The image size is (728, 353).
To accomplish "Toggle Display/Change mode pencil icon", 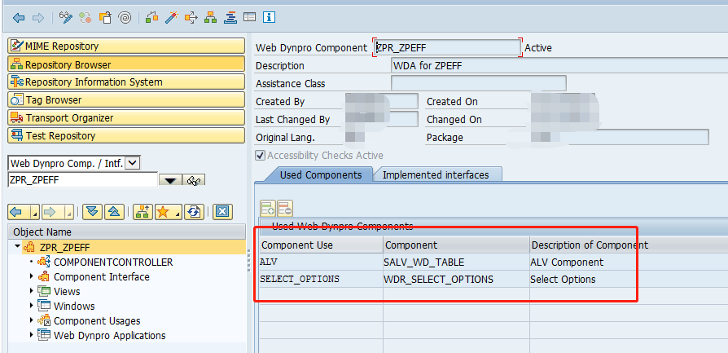I will tap(67, 18).
